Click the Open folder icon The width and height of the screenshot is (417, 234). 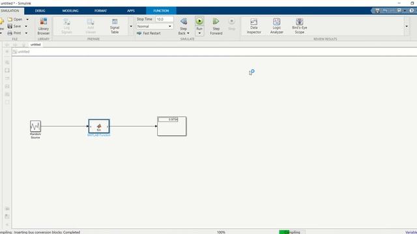pos(10,19)
